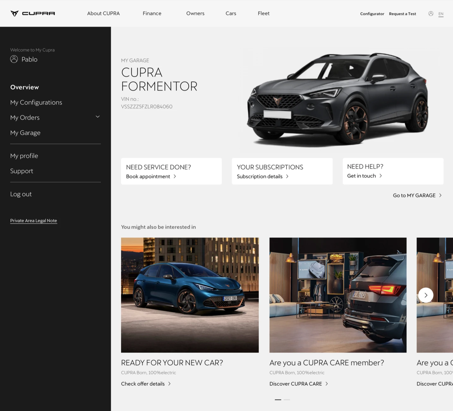Open the account profile icon in header
The height and width of the screenshot is (411, 453).
pyautogui.click(x=431, y=14)
